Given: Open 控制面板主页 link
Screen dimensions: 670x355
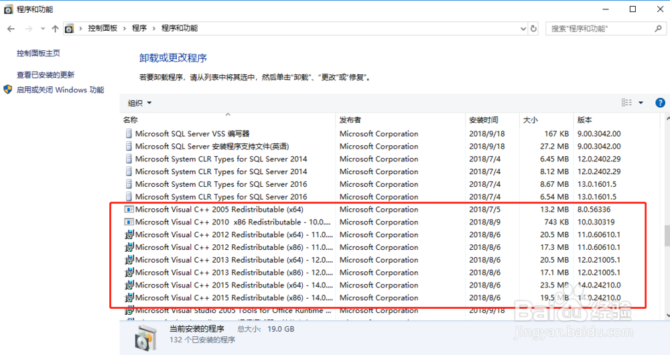Looking at the screenshot, I should [x=38, y=54].
